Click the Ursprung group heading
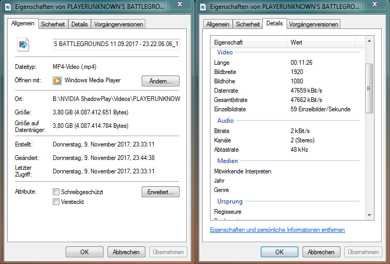 point(230,201)
